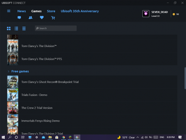
Task: Switch ENG input language
Action: pos(162,137)
